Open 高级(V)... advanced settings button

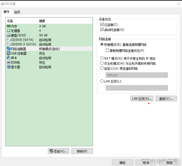(166, 99)
